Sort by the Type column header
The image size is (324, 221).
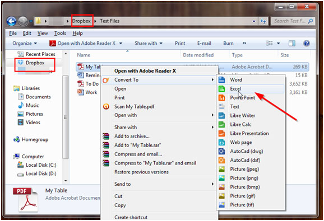[x=237, y=55]
